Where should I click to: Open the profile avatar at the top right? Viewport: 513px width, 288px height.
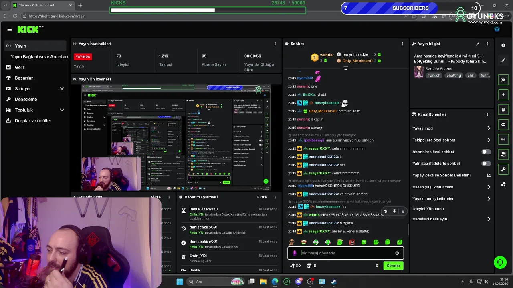pyautogui.click(x=497, y=29)
